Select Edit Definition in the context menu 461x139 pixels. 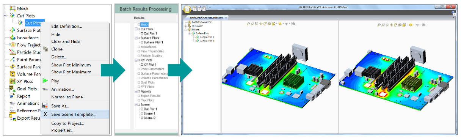(66, 26)
